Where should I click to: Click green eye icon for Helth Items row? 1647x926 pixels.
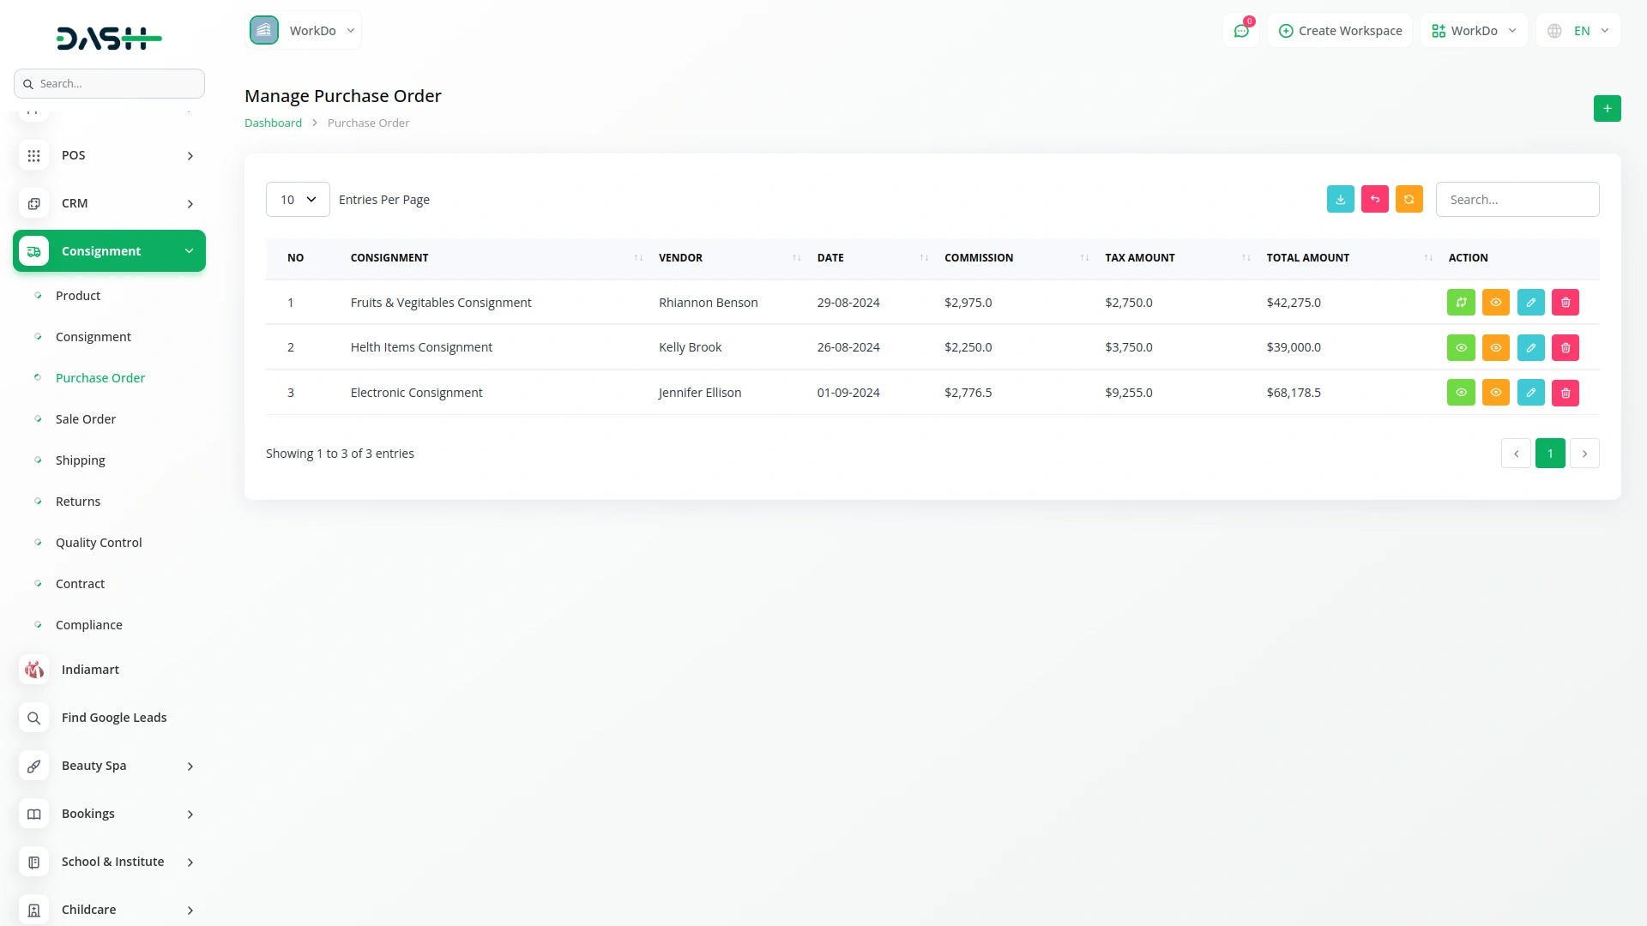(1461, 347)
